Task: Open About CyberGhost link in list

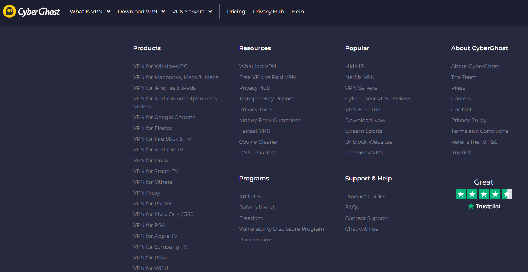Action: click(x=475, y=66)
